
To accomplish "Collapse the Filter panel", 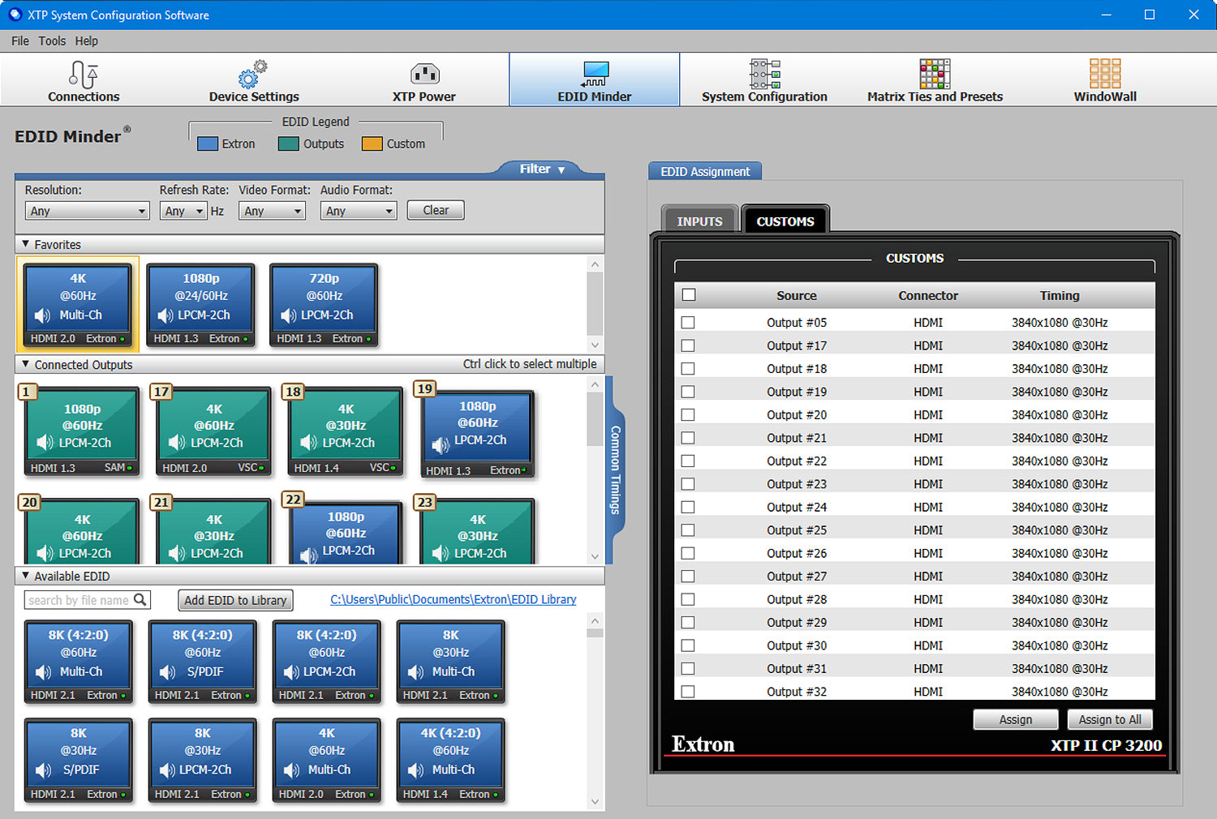I will coord(542,169).
